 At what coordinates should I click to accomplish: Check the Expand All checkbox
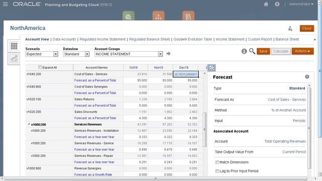(40, 67)
